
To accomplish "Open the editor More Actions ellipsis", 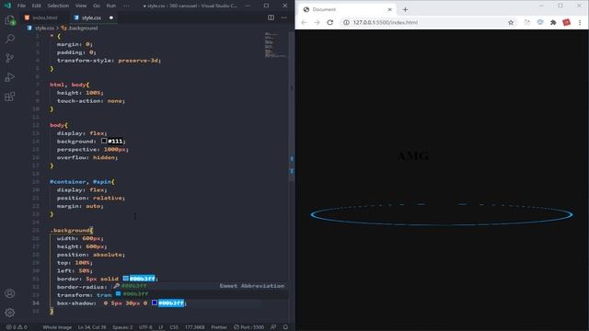I will (284, 17).
